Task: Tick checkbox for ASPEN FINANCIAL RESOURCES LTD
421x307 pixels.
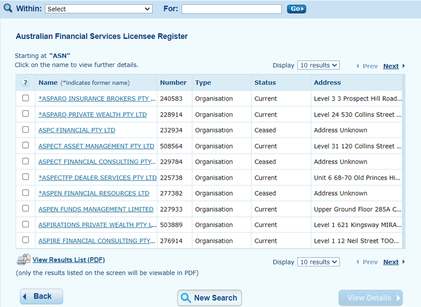Action: [x=25, y=193]
